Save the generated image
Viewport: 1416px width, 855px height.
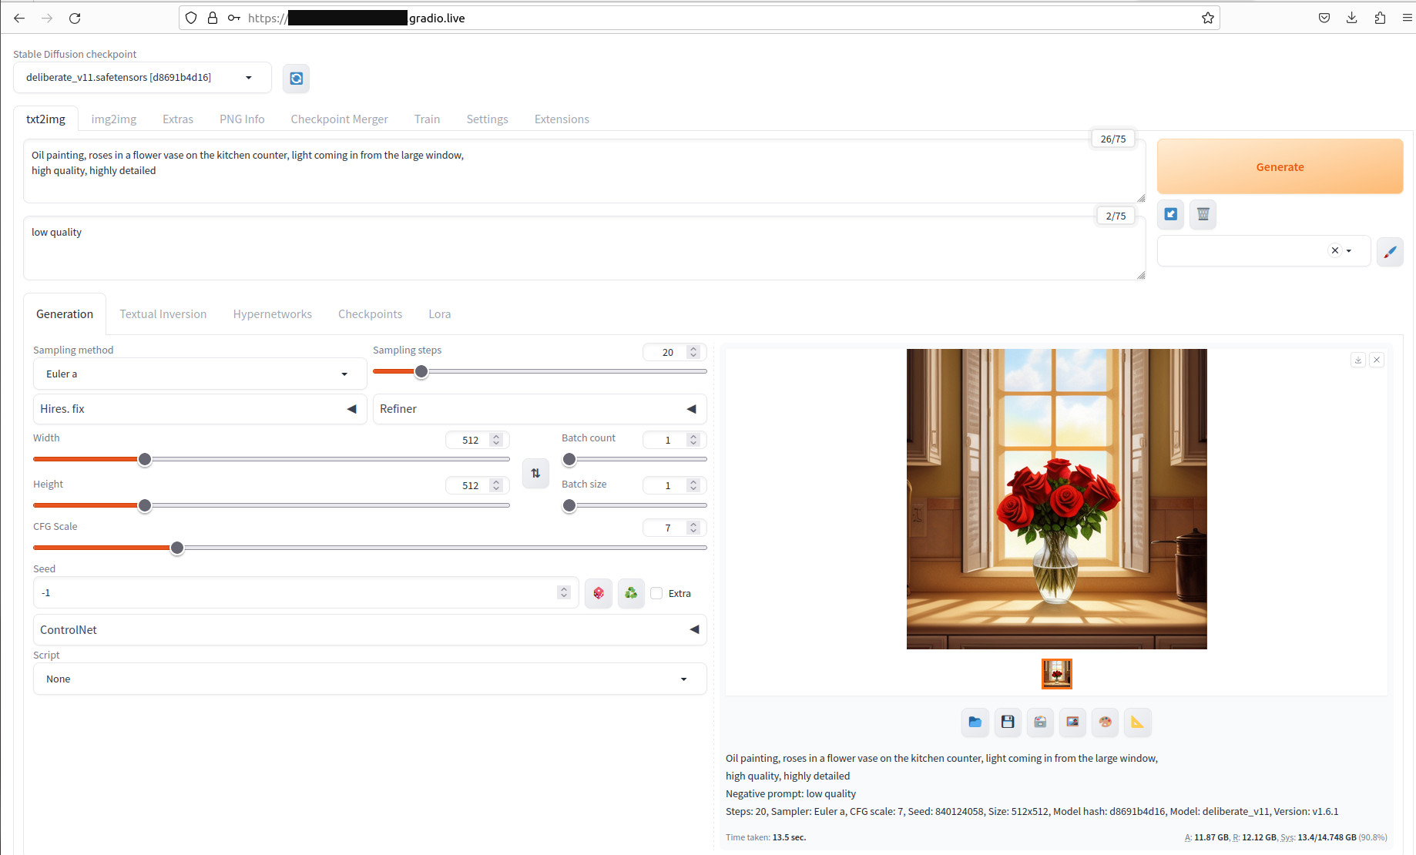point(1007,722)
